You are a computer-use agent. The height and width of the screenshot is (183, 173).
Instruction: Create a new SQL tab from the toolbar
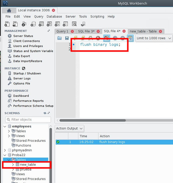[7, 24]
